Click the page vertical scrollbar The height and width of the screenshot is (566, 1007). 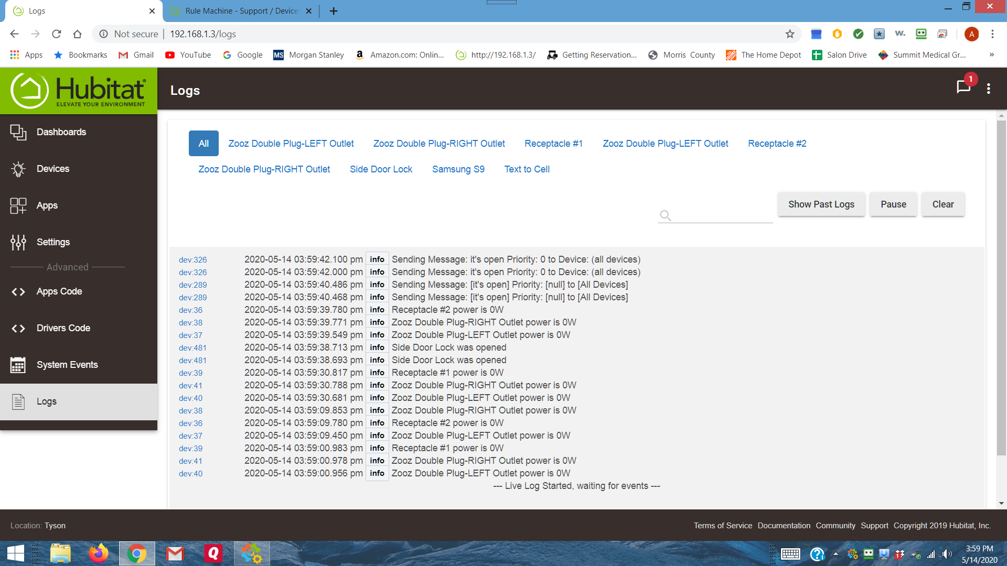pyautogui.click(x=1001, y=287)
